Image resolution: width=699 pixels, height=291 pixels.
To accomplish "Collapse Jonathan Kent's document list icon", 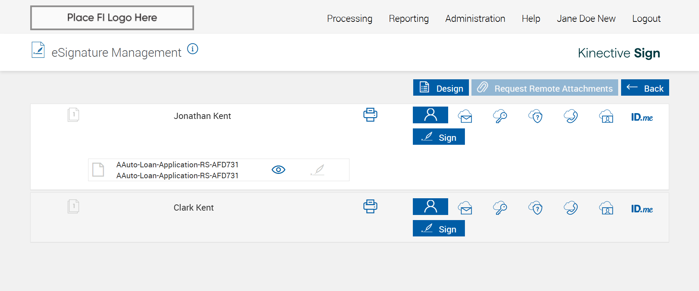I will (73, 115).
